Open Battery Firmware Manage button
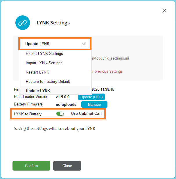This screenshot has width=176, height=179. tap(94, 104)
